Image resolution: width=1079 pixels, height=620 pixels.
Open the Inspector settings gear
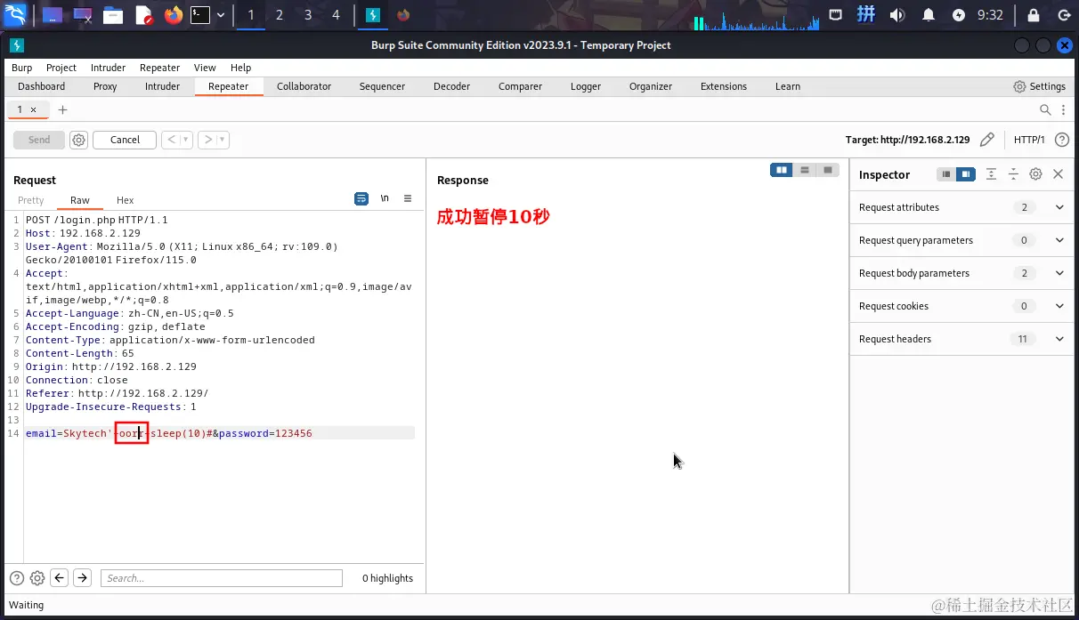[x=1035, y=174]
